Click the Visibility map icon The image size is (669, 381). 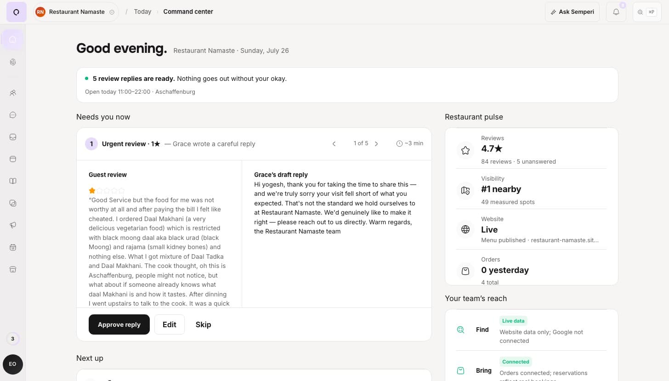(x=465, y=191)
